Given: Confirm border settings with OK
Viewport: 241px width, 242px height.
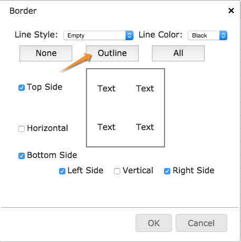Looking at the screenshot, I should [x=153, y=223].
